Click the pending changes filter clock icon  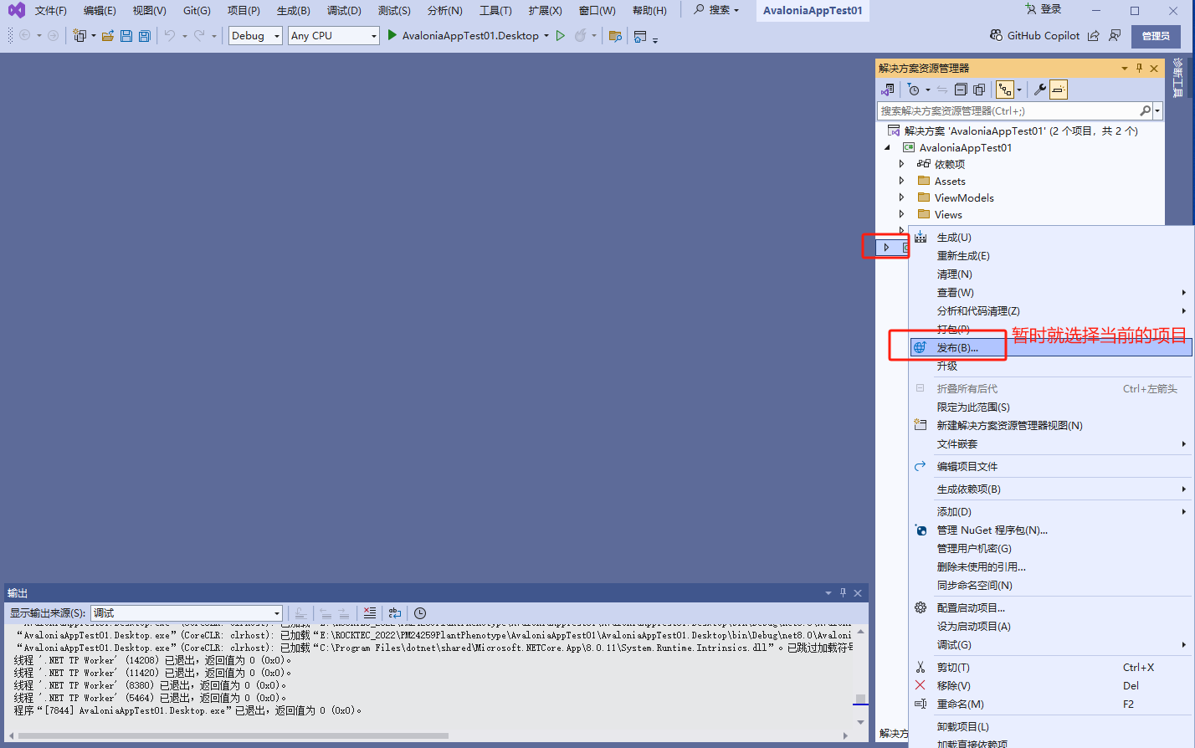pos(914,90)
